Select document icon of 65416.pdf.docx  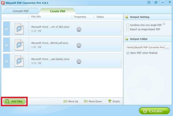tap(19, 45)
